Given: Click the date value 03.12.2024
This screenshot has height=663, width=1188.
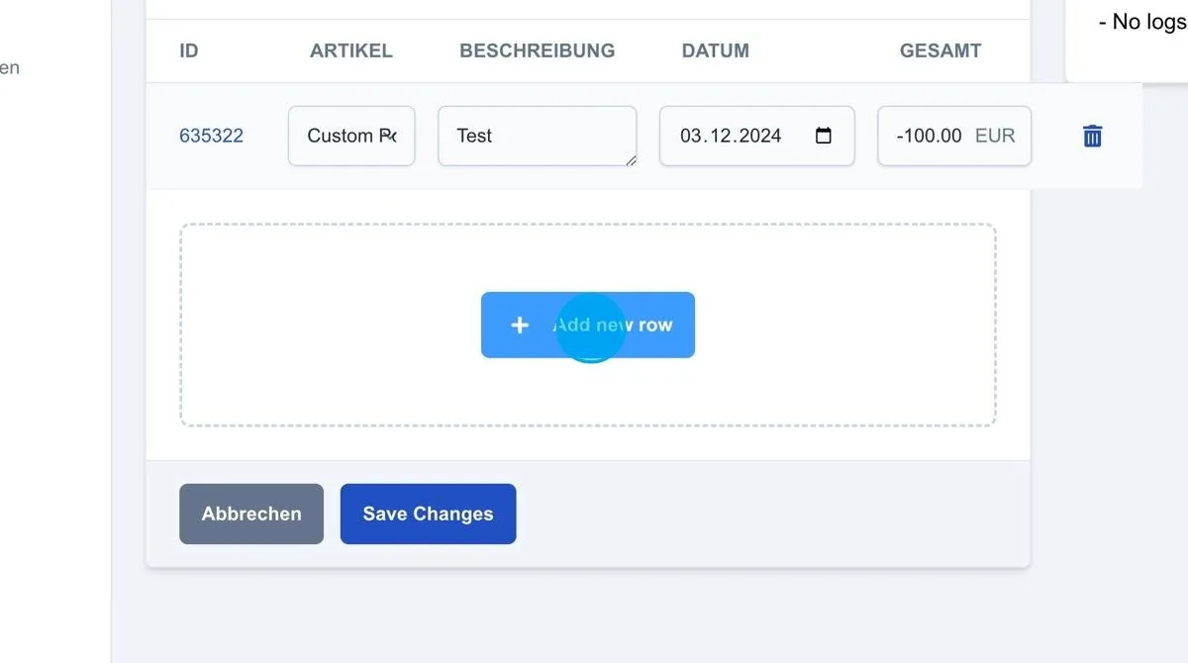Looking at the screenshot, I should click(731, 136).
